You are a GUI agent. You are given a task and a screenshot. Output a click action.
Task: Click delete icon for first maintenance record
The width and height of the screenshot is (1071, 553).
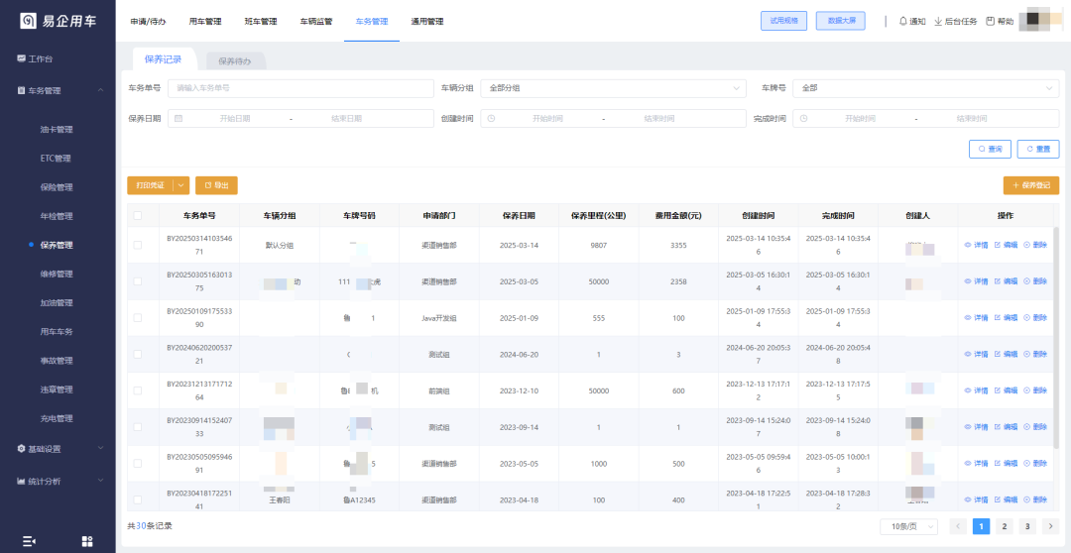1027,245
